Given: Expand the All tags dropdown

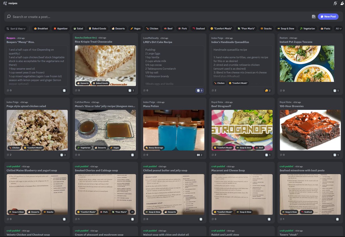Looking at the screenshot, I should [339, 28].
